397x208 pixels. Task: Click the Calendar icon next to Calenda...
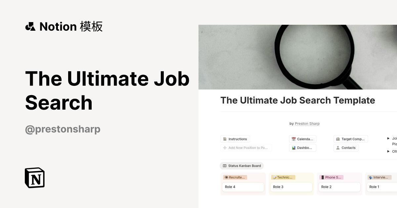pos(293,139)
